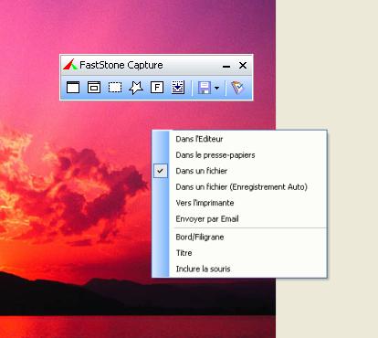Select Capture Scrolling Window tool
The width and height of the screenshot is (378, 338).
[x=178, y=88]
